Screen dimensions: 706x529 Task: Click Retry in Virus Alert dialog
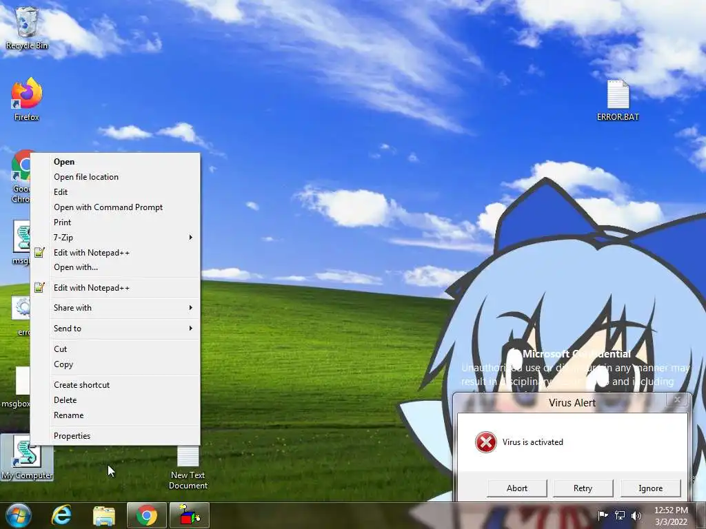[583, 488]
